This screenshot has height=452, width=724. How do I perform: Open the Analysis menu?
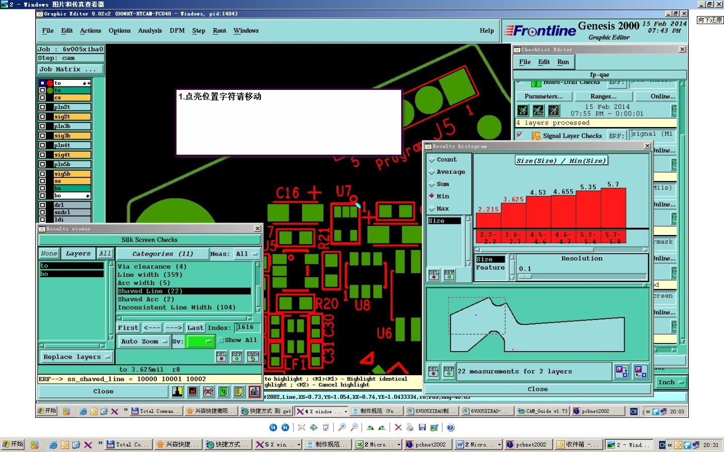coord(150,31)
